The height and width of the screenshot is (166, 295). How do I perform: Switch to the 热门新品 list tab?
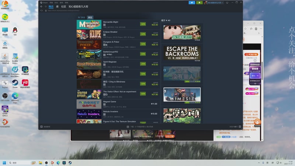click(x=81, y=17)
